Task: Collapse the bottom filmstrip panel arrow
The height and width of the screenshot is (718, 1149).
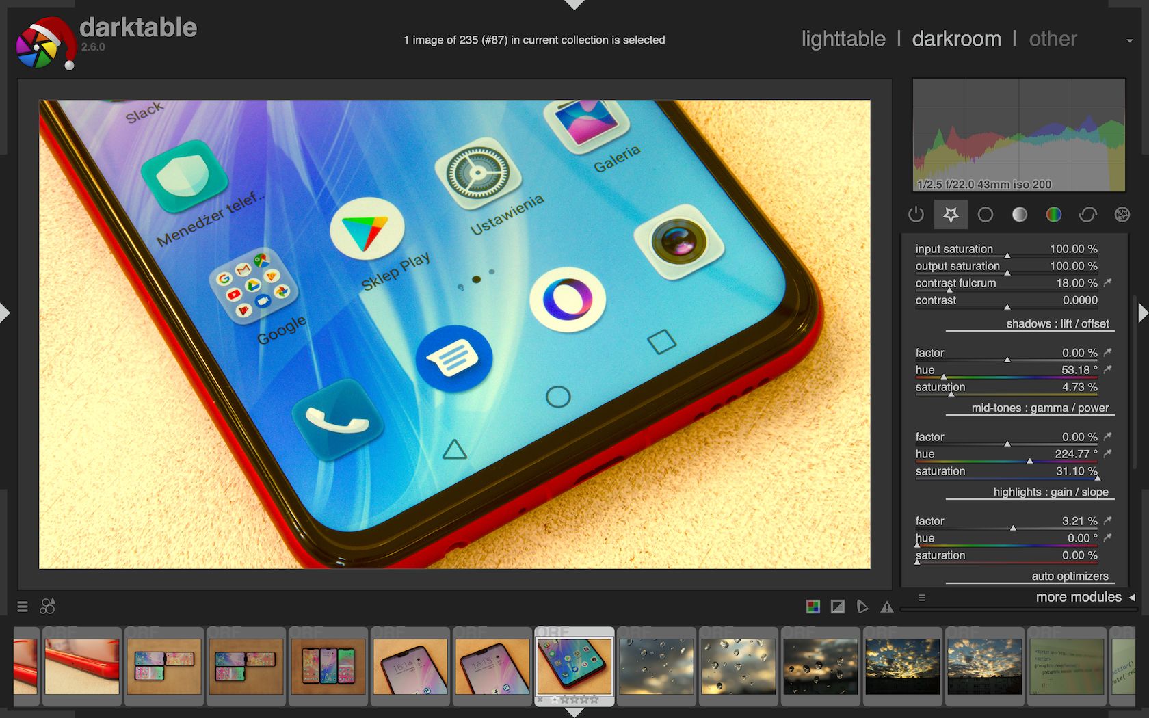Action: [x=574, y=713]
